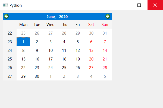Image resolution: width=163 pixels, height=108 pixels.
Task: Pick Sunday June 28
Action: point(105,68)
